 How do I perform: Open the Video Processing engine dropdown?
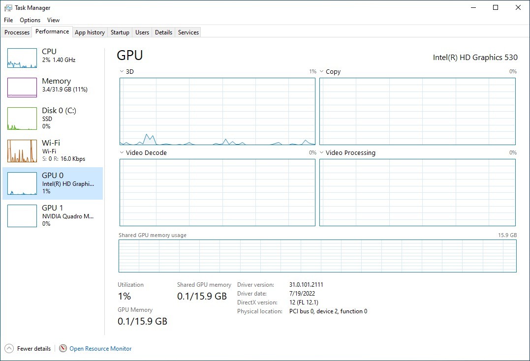321,152
